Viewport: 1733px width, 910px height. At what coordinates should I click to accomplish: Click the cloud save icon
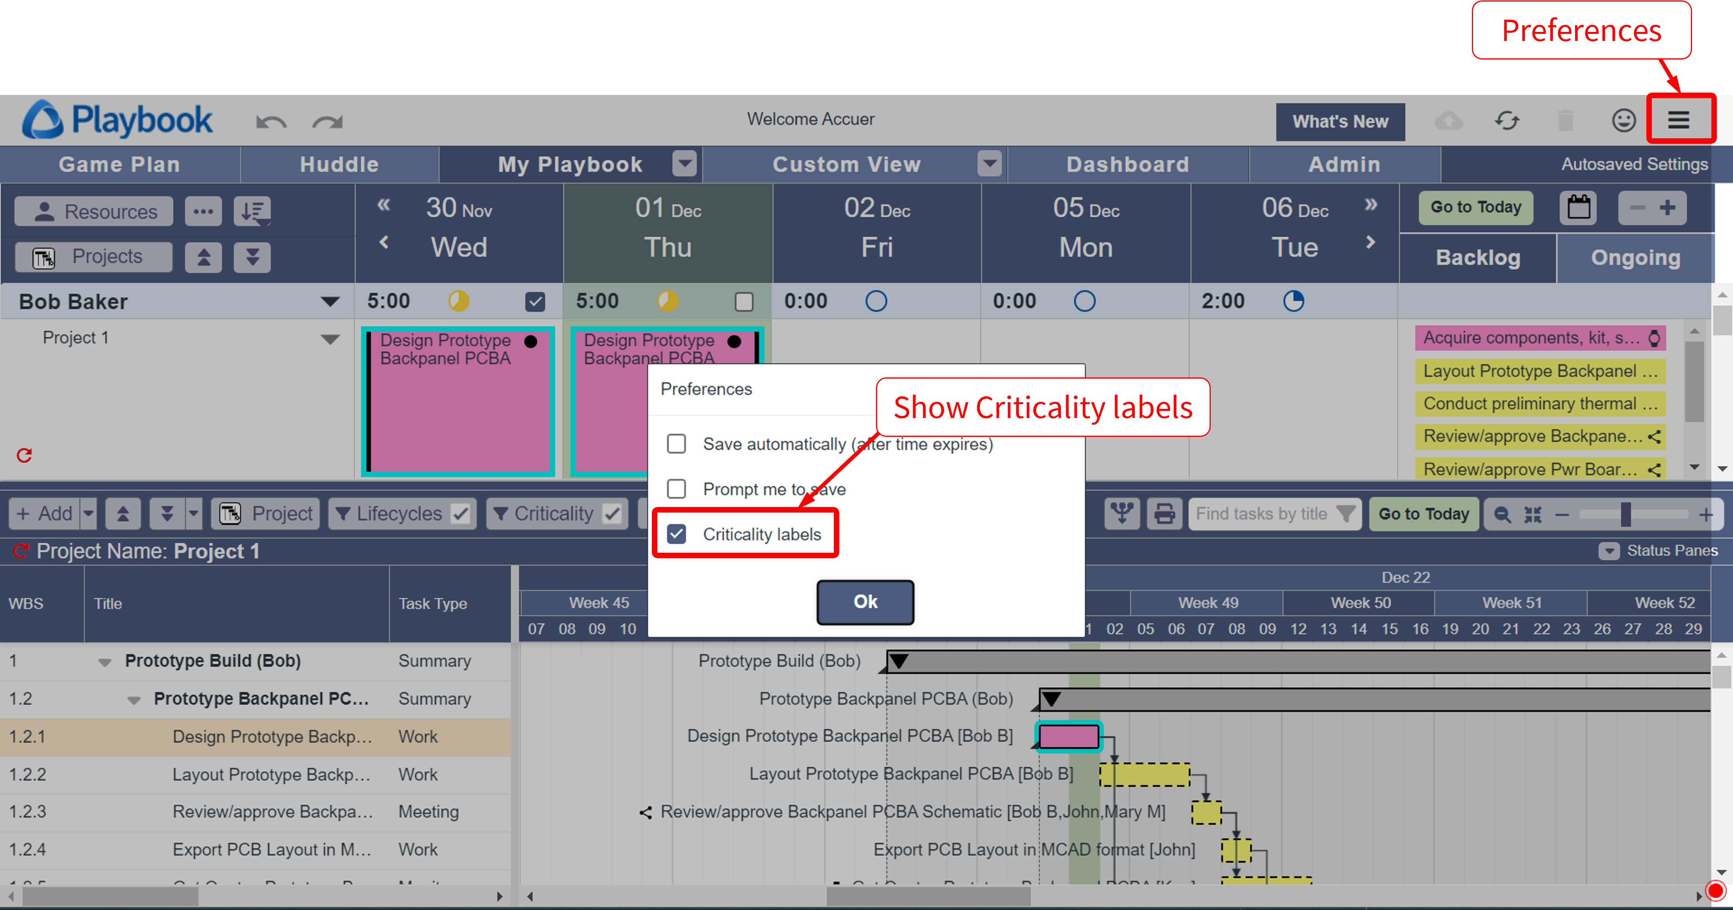pos(1448,121)
